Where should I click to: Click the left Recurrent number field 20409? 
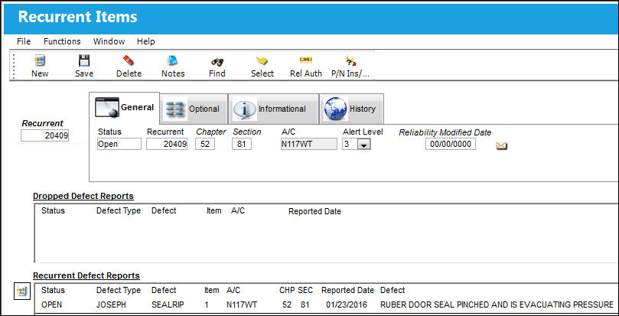coord(44,136)
